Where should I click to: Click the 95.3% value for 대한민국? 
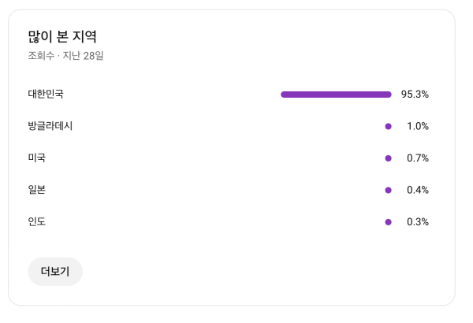(415, 95)
